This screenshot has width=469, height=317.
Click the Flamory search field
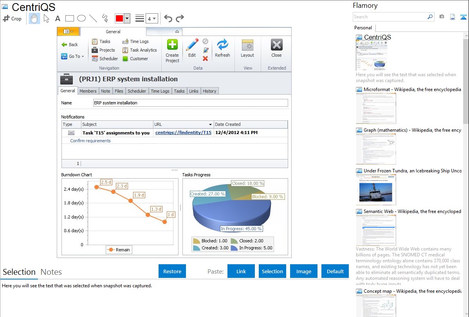click(390, 17)
